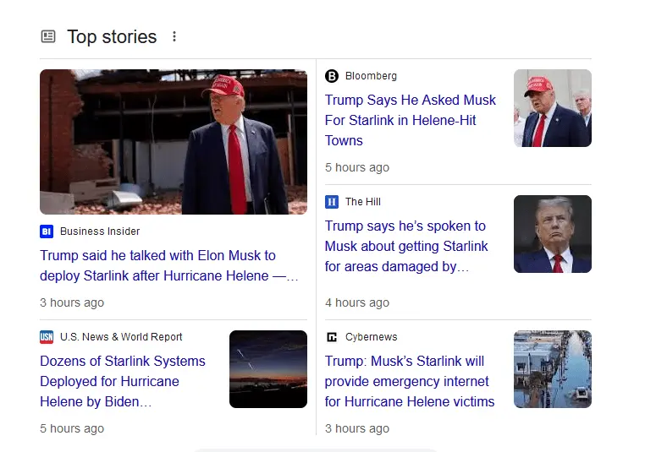The height and width of the screenshot is (452, 645).
Task: Open the Top stories three-dot menu
Action: click(174, 36)
